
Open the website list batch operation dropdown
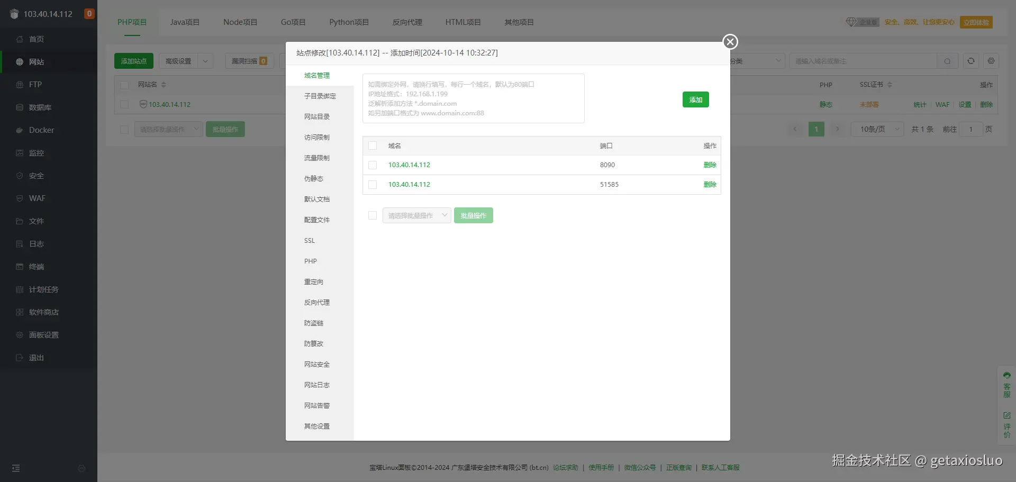point(168,129)
